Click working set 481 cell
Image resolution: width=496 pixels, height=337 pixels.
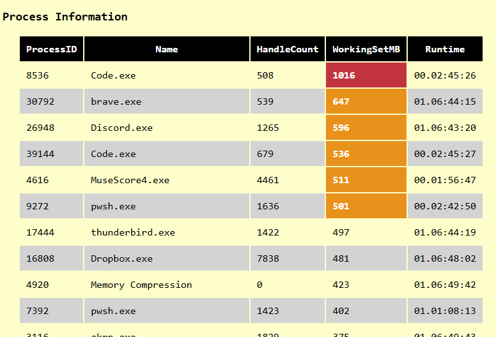366,258
